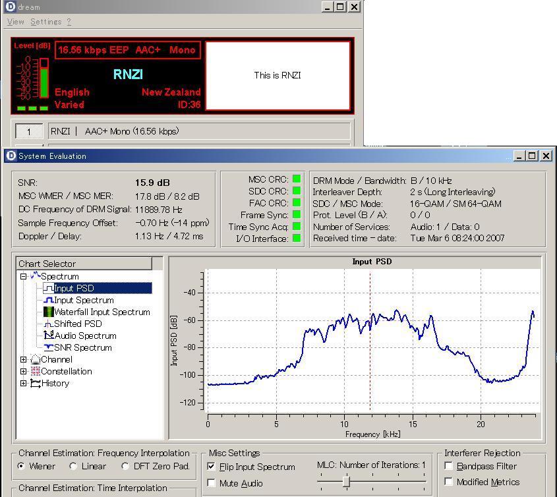Image resolution: width=557 pixels, height=497 pixels.
Task: Click the SDC CRC green status indicator
Action: [297, 190]
